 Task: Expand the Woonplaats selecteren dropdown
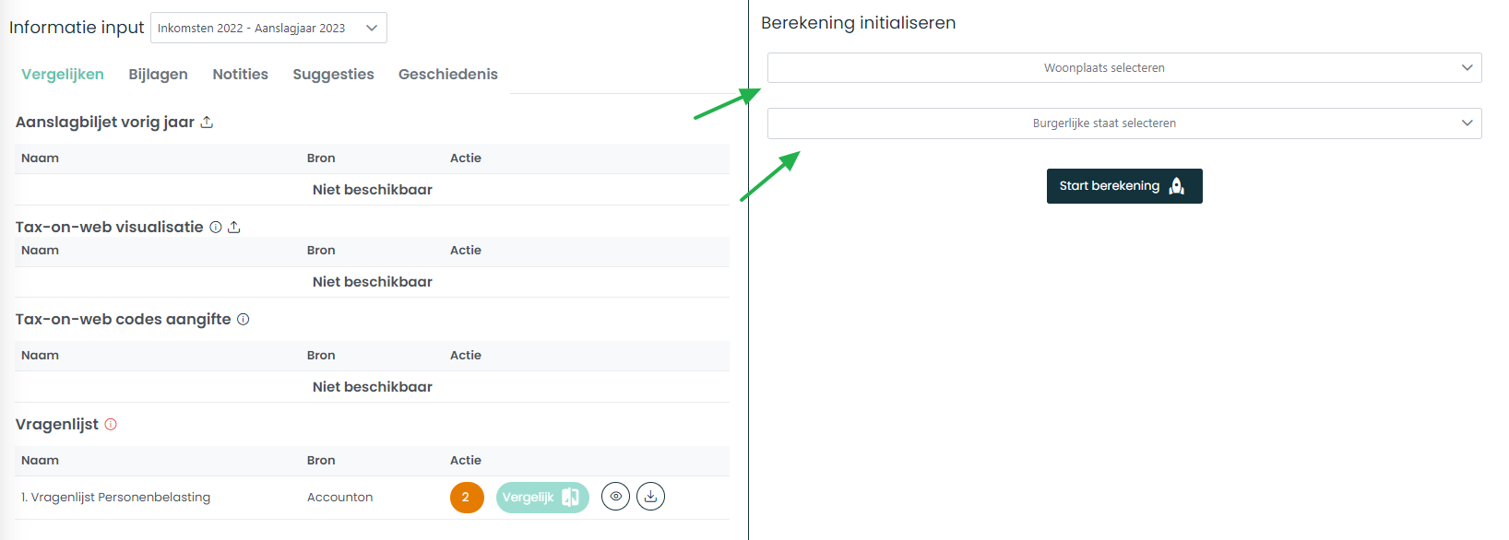(1124, 67)
